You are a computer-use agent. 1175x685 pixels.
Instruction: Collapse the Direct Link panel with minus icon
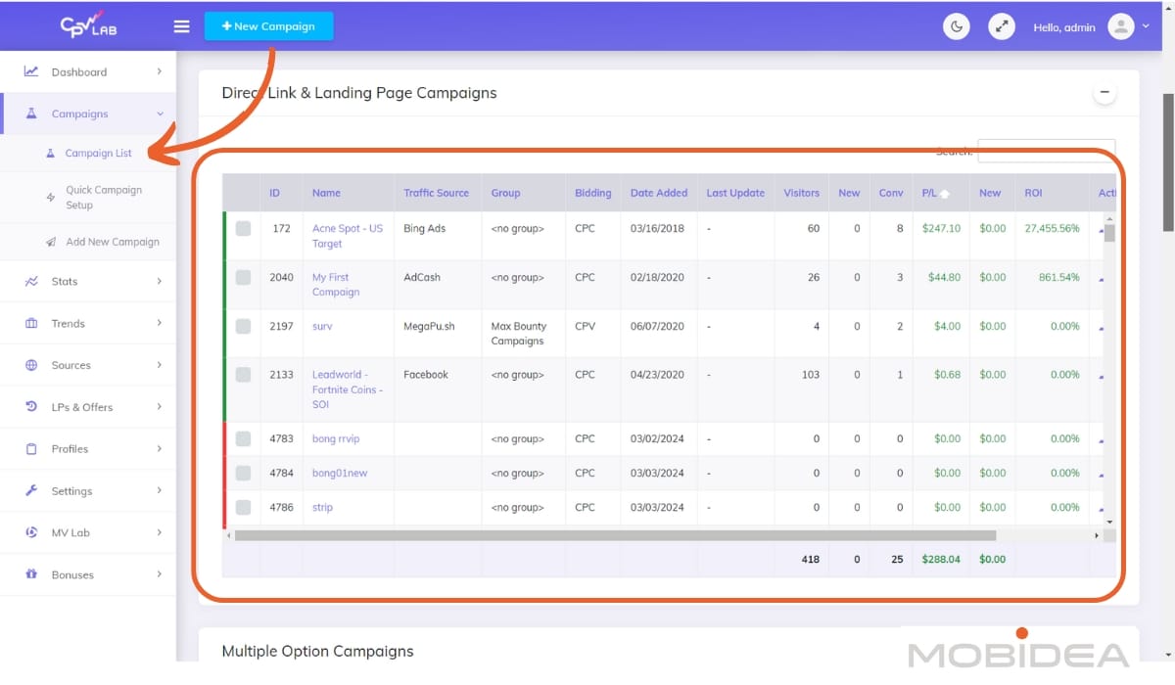[x=1104, y=93]
